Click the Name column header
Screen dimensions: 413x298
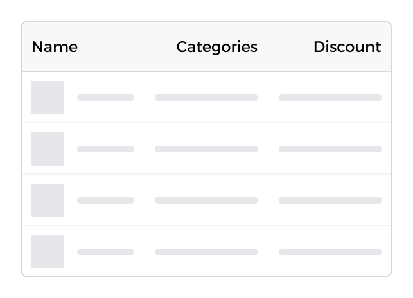[55, 47]
